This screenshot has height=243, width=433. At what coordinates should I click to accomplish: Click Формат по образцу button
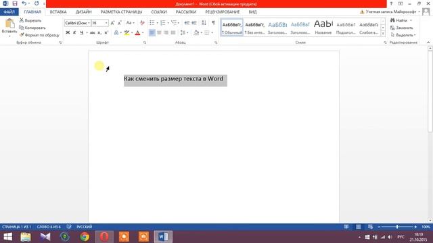coord(39,35)
